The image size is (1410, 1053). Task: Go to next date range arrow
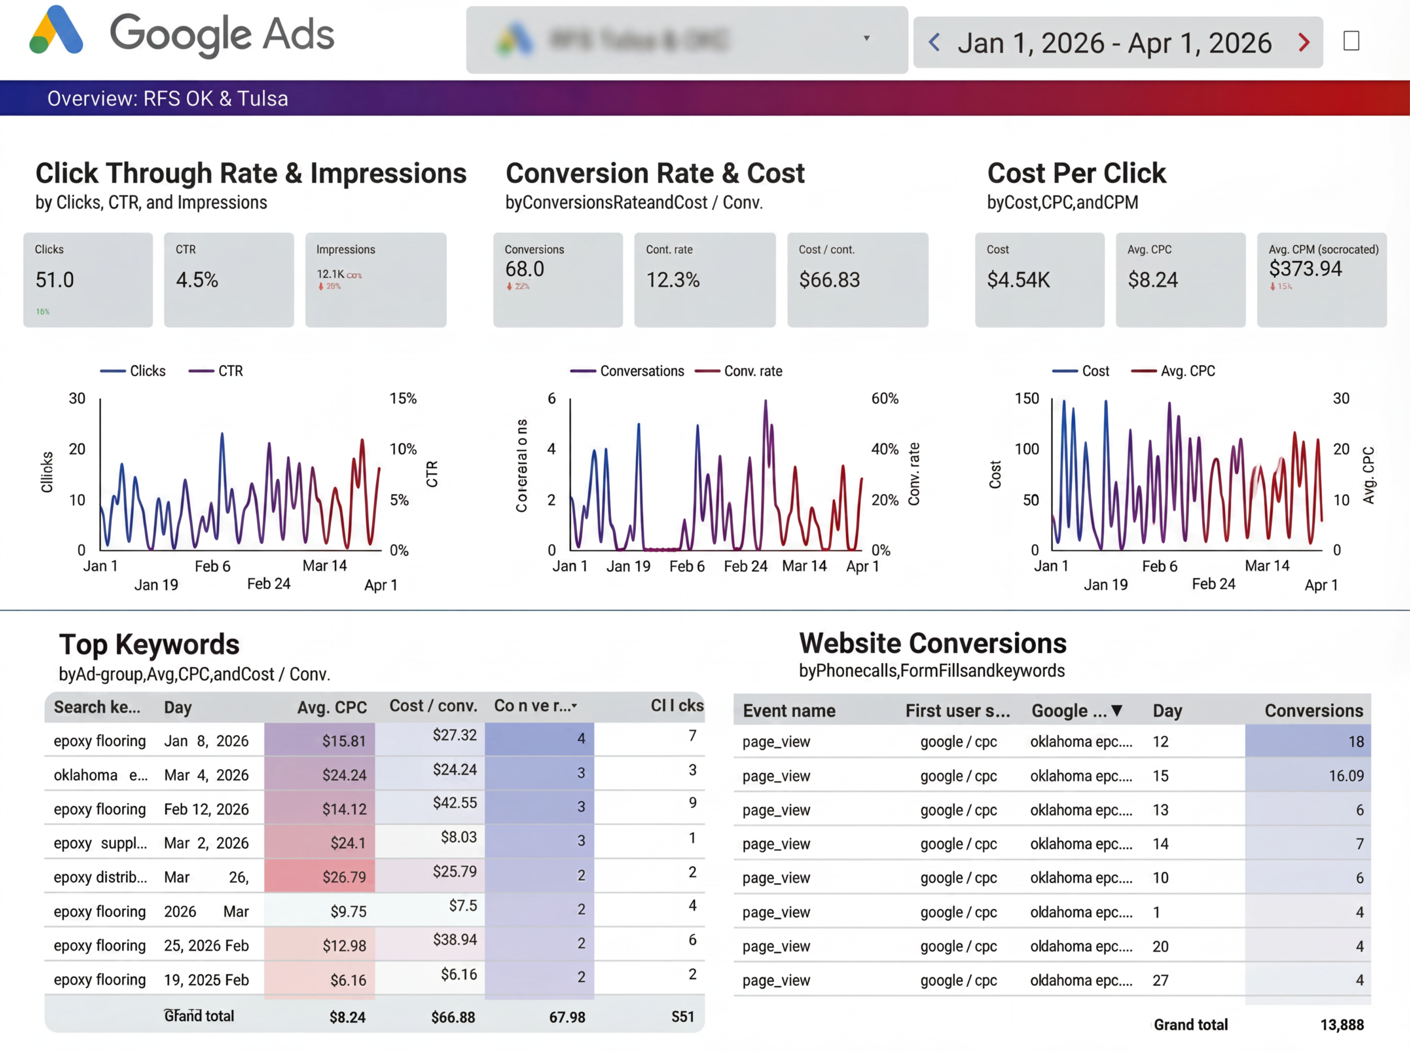1304,43
